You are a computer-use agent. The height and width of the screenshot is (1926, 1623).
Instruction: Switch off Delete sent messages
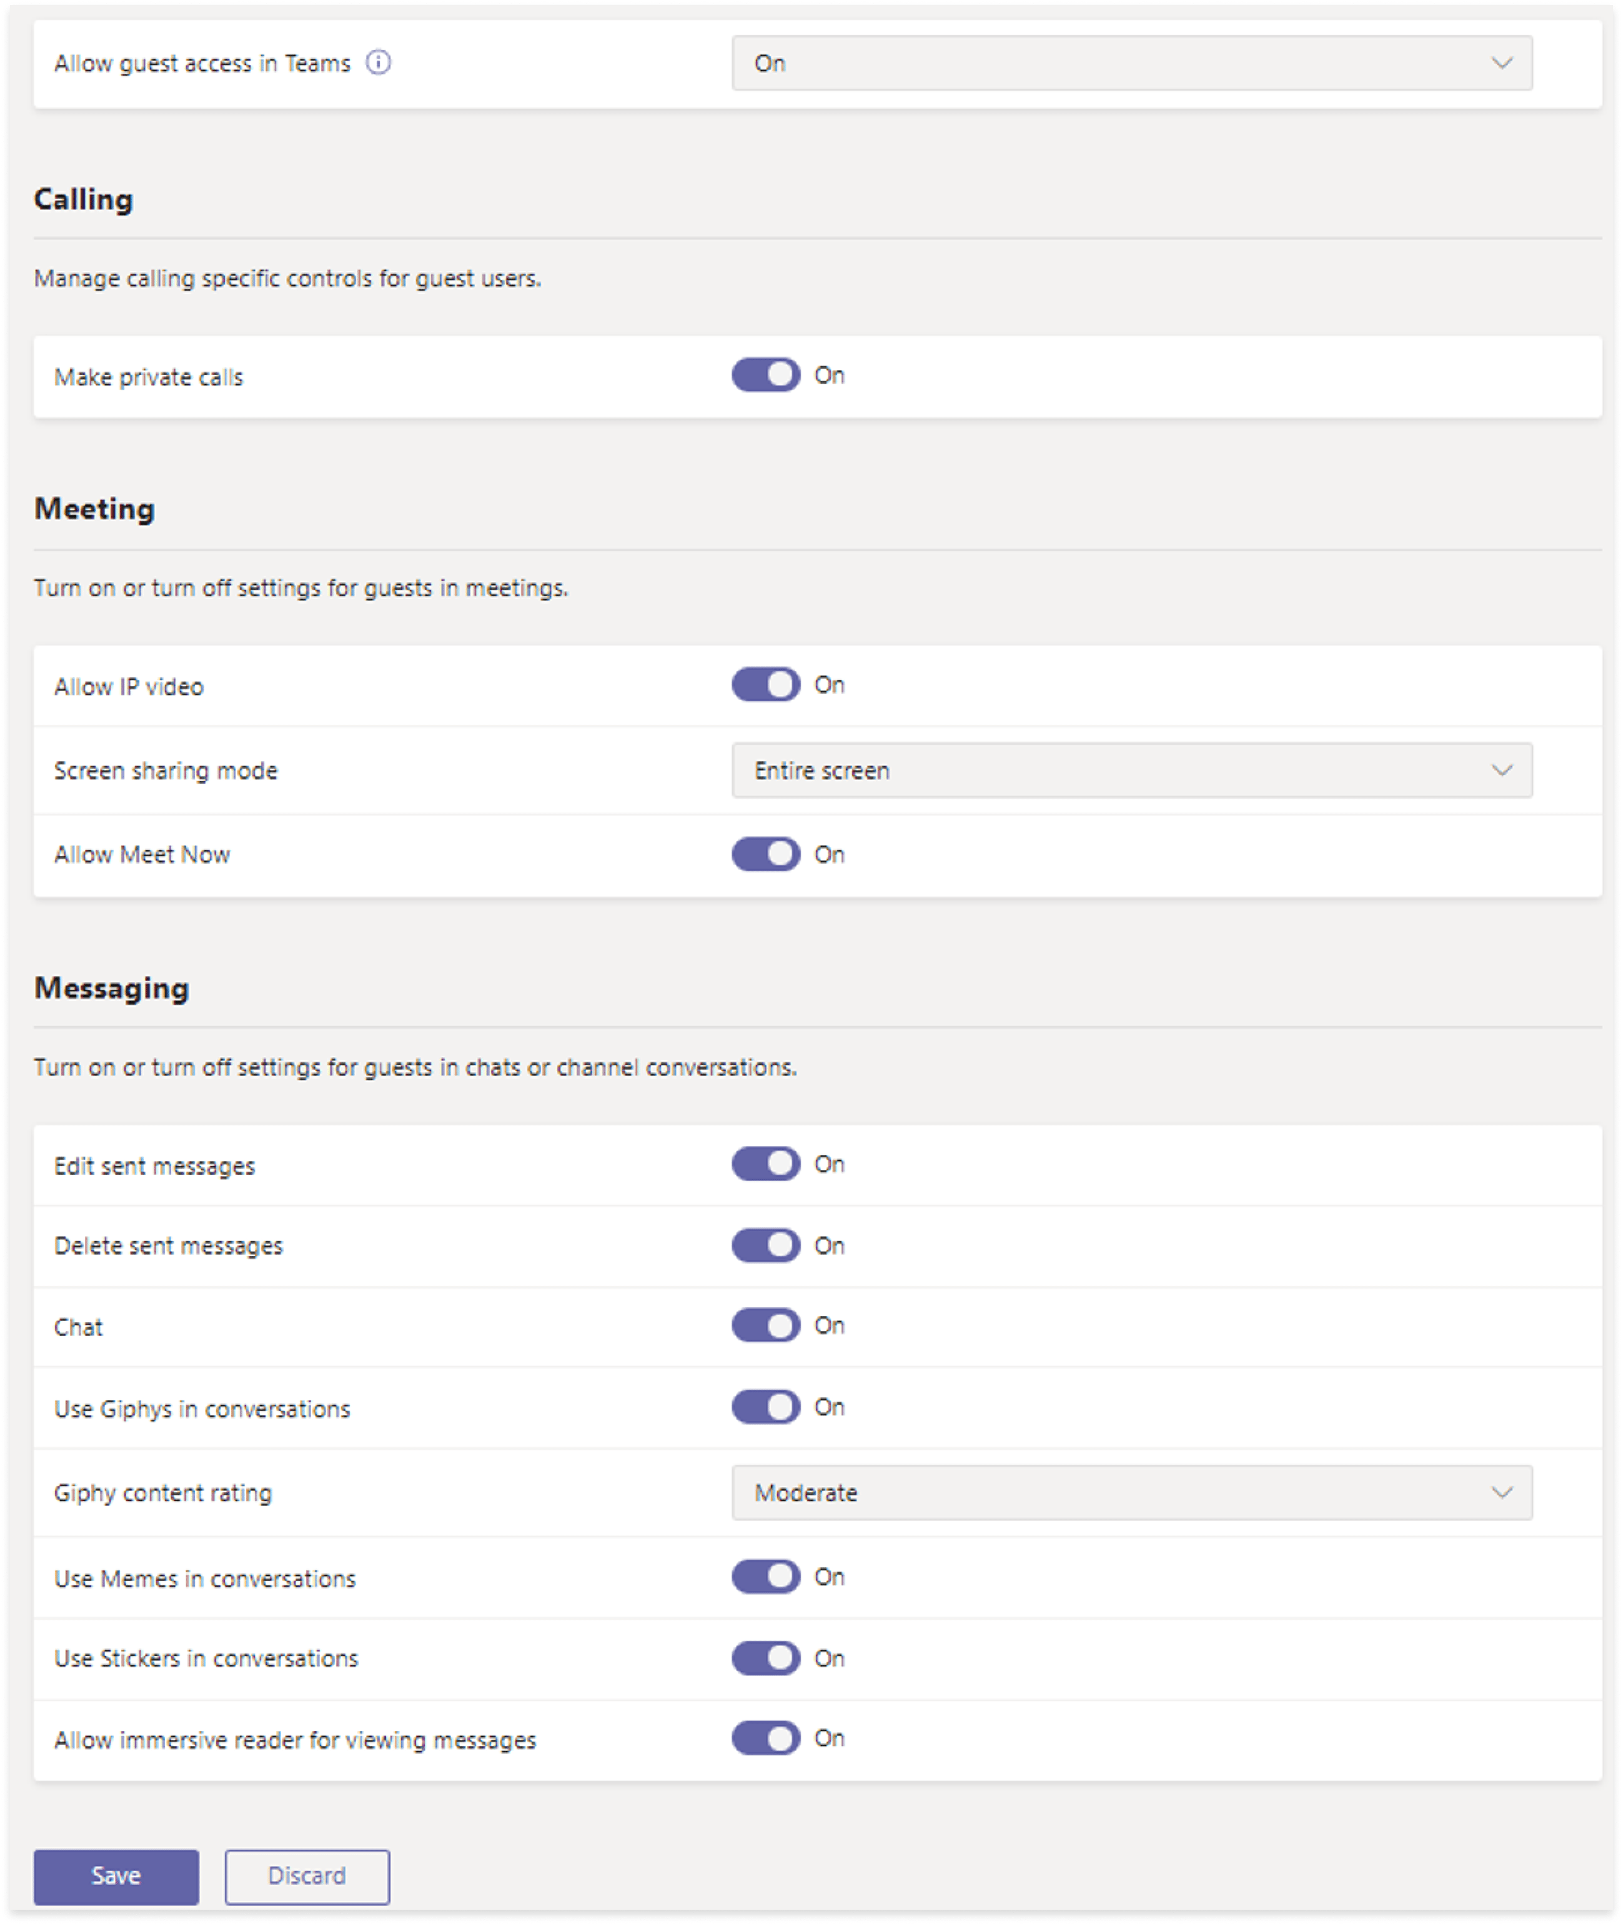[x=765, y=1245]
